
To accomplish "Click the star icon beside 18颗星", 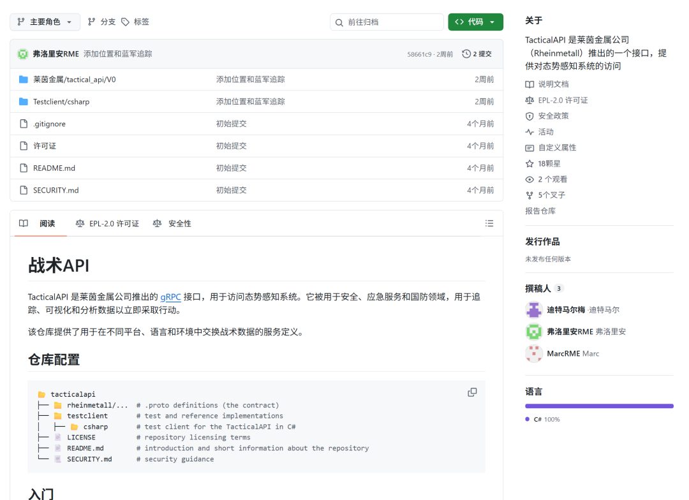I will point(530,163).
